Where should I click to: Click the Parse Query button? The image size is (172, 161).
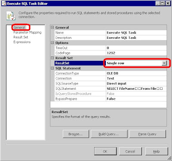click(147, 134)
